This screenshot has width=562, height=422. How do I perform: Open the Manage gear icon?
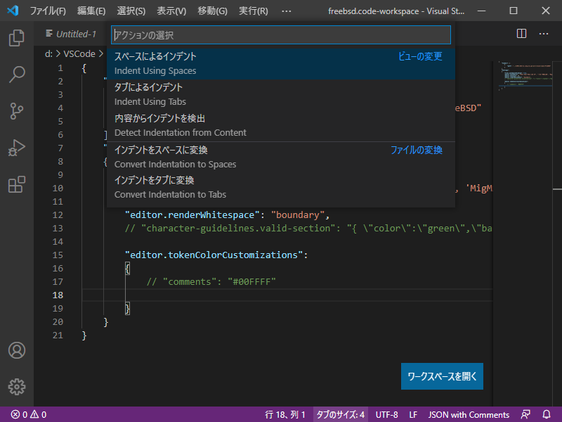[x=17, y=386]
